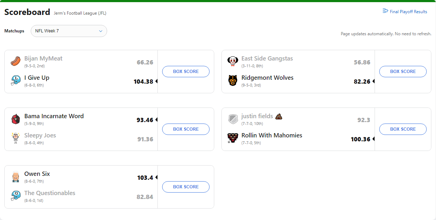The height and width of the screenshot is (220, 436).
Task: Click Sleepy Joes team name
Action: [x=40, y=135]
